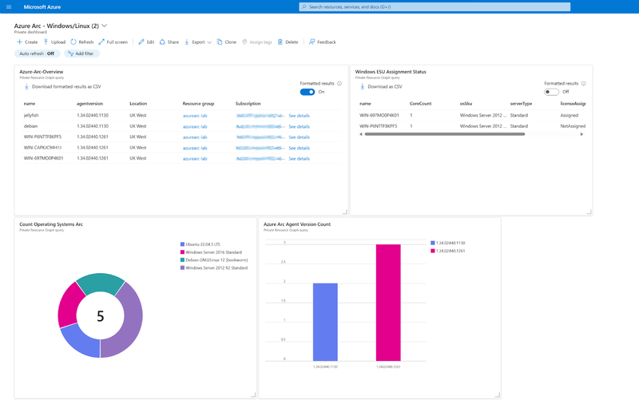
Task: Click the ESU table scroll-left arrow
Action: (x=361, y=134)
